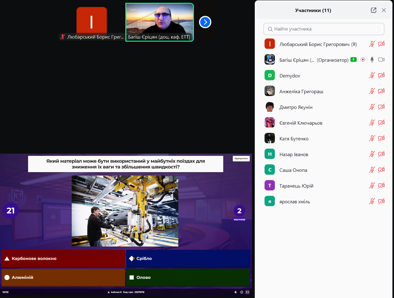Click camera-off icon for Анжеліка Григораш
Viewport: 394px width, 298px height.
pos(381,91)
